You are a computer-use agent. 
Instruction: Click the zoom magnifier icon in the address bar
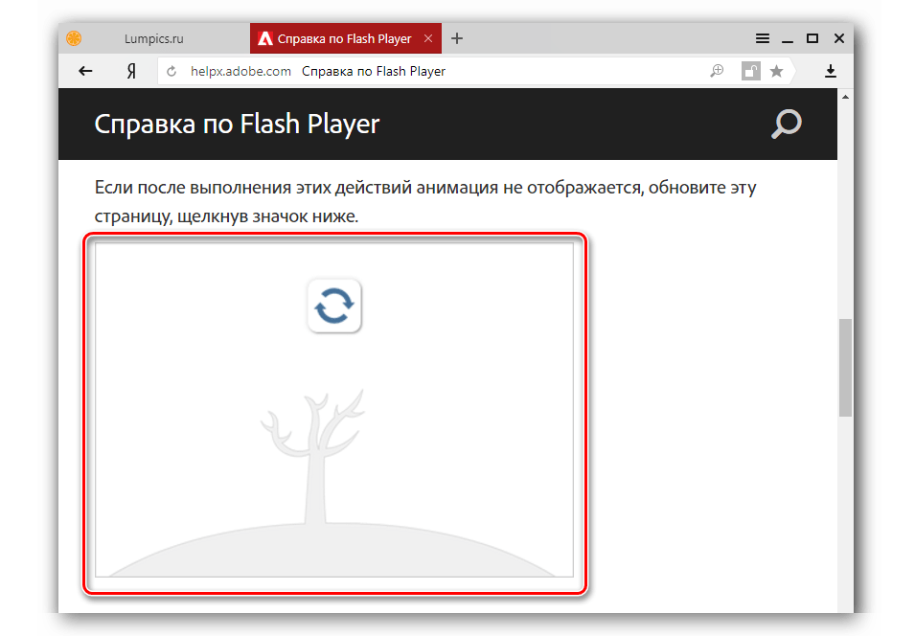717,71
